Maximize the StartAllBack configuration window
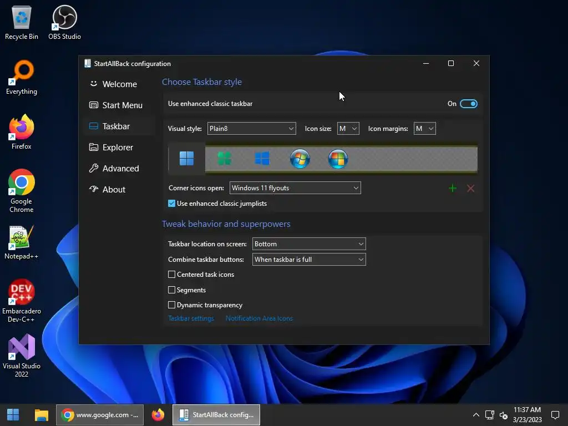Screen dimensions: 568x426 (451, 63)
